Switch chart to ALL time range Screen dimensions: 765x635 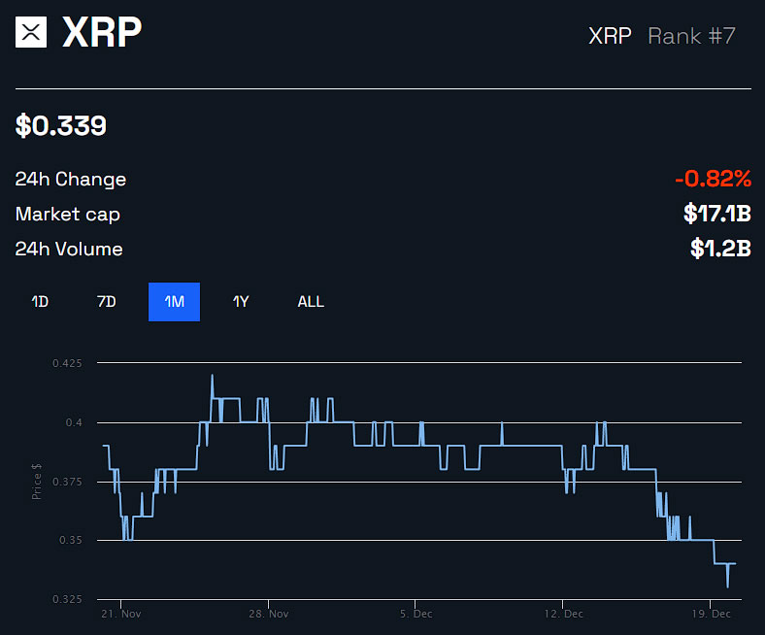point(311,302)
